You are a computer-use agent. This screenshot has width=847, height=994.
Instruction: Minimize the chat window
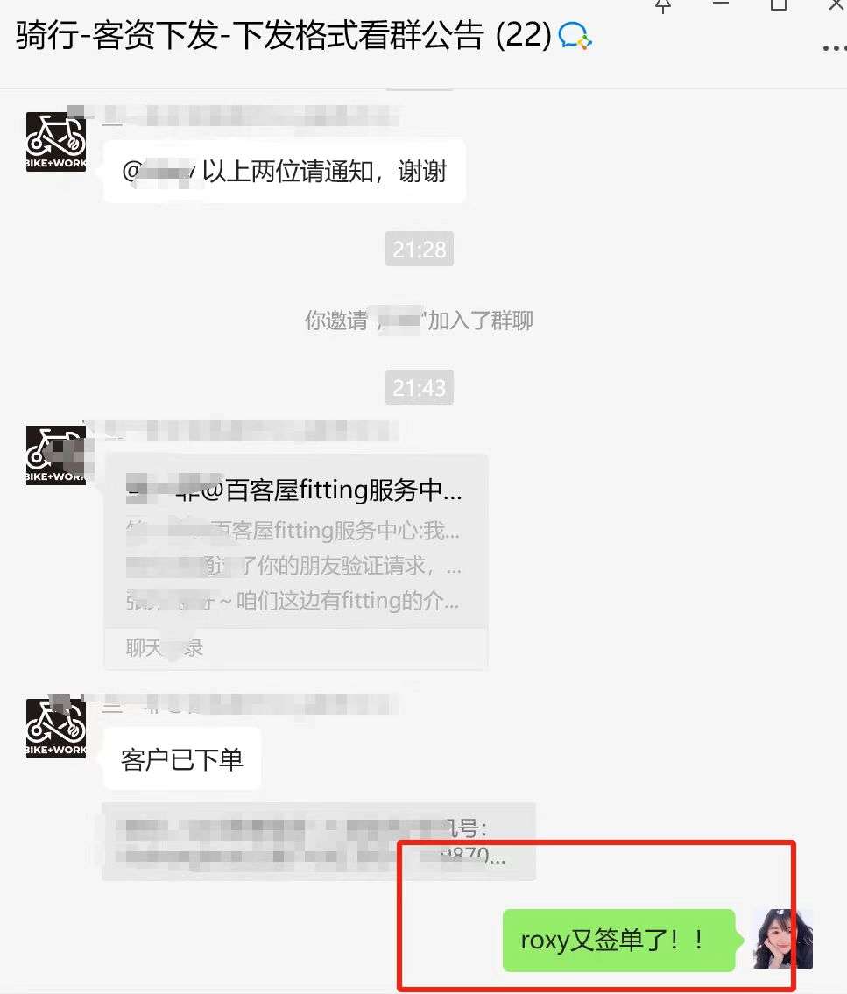tap(720, 4)
